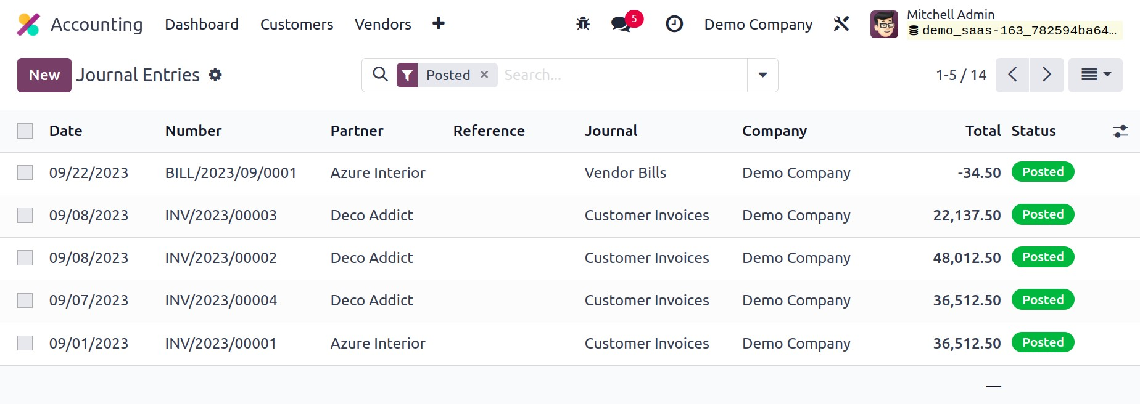1140x404 pixels.
Task: Open the conversations messages icon
Action: (621, 24)
